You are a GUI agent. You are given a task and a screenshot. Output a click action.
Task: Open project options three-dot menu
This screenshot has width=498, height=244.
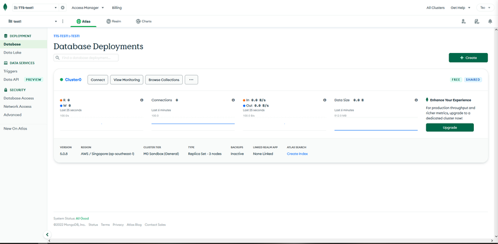pyautogui.click(x=63, y=21)
